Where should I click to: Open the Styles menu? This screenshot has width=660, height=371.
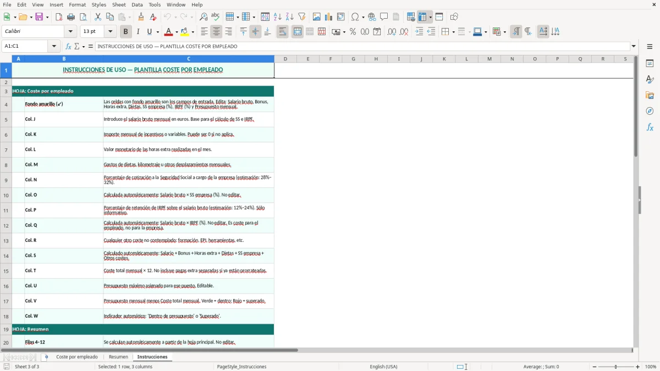(99, 4)
